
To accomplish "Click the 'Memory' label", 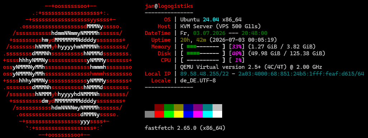I will [161, 47].
